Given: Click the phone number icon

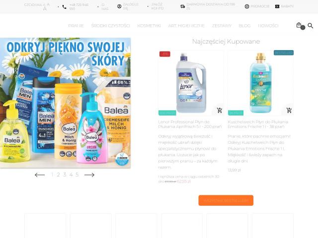Looking at the screenshot, I should [64, 7].
